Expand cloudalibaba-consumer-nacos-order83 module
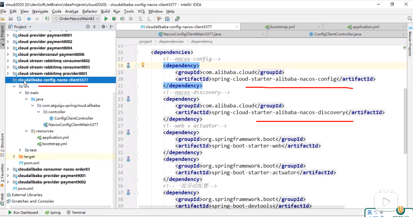The width and height of the screenshot is (413, 217). [8, 169]
